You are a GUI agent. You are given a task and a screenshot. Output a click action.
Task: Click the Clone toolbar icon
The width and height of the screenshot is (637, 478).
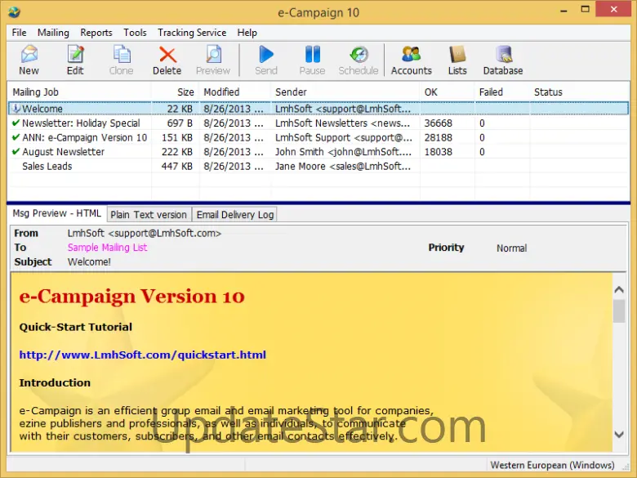pyautogui.click(x=121, y=60)
